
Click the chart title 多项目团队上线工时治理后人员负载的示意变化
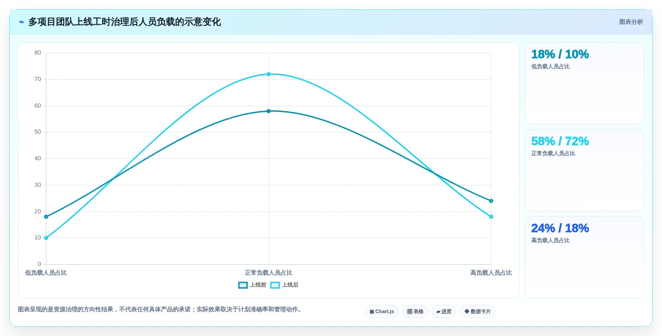[125, 22]
